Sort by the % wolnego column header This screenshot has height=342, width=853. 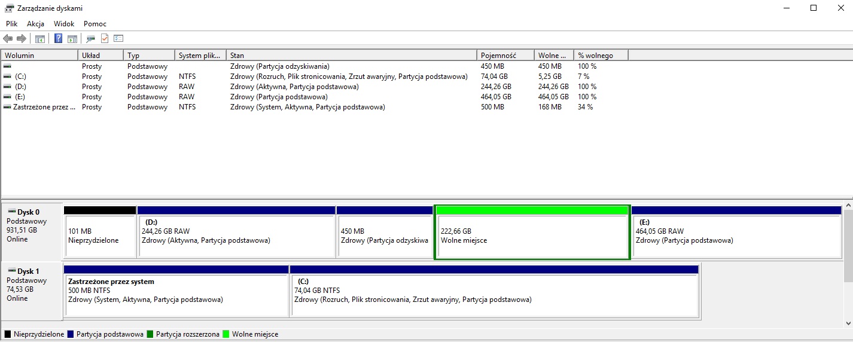601,55
